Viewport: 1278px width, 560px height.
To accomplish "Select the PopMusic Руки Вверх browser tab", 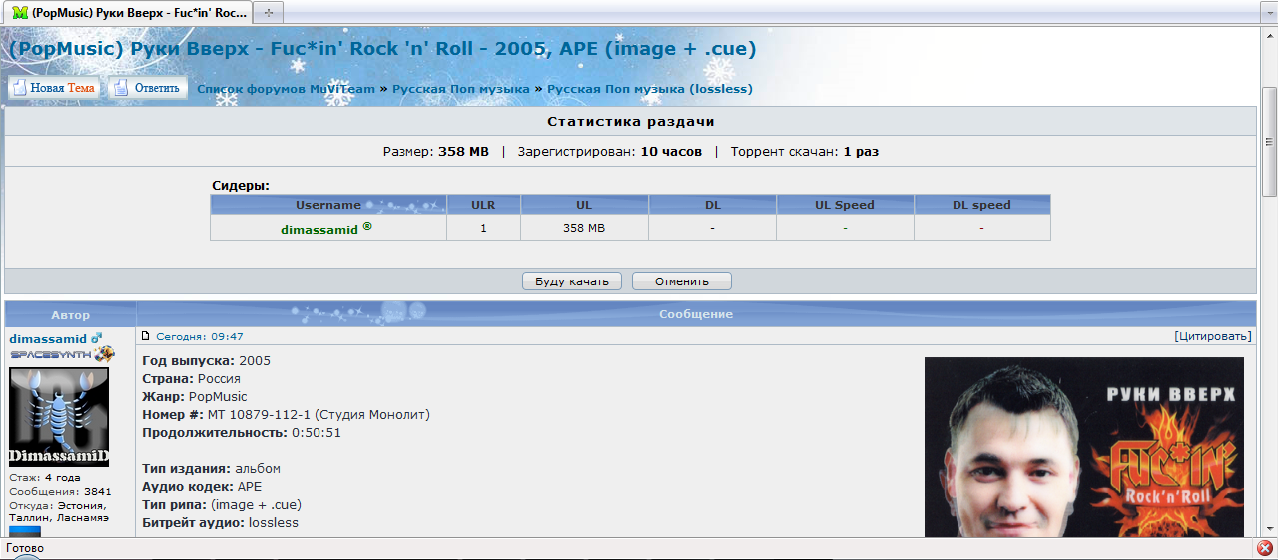I will click(129, 12).
